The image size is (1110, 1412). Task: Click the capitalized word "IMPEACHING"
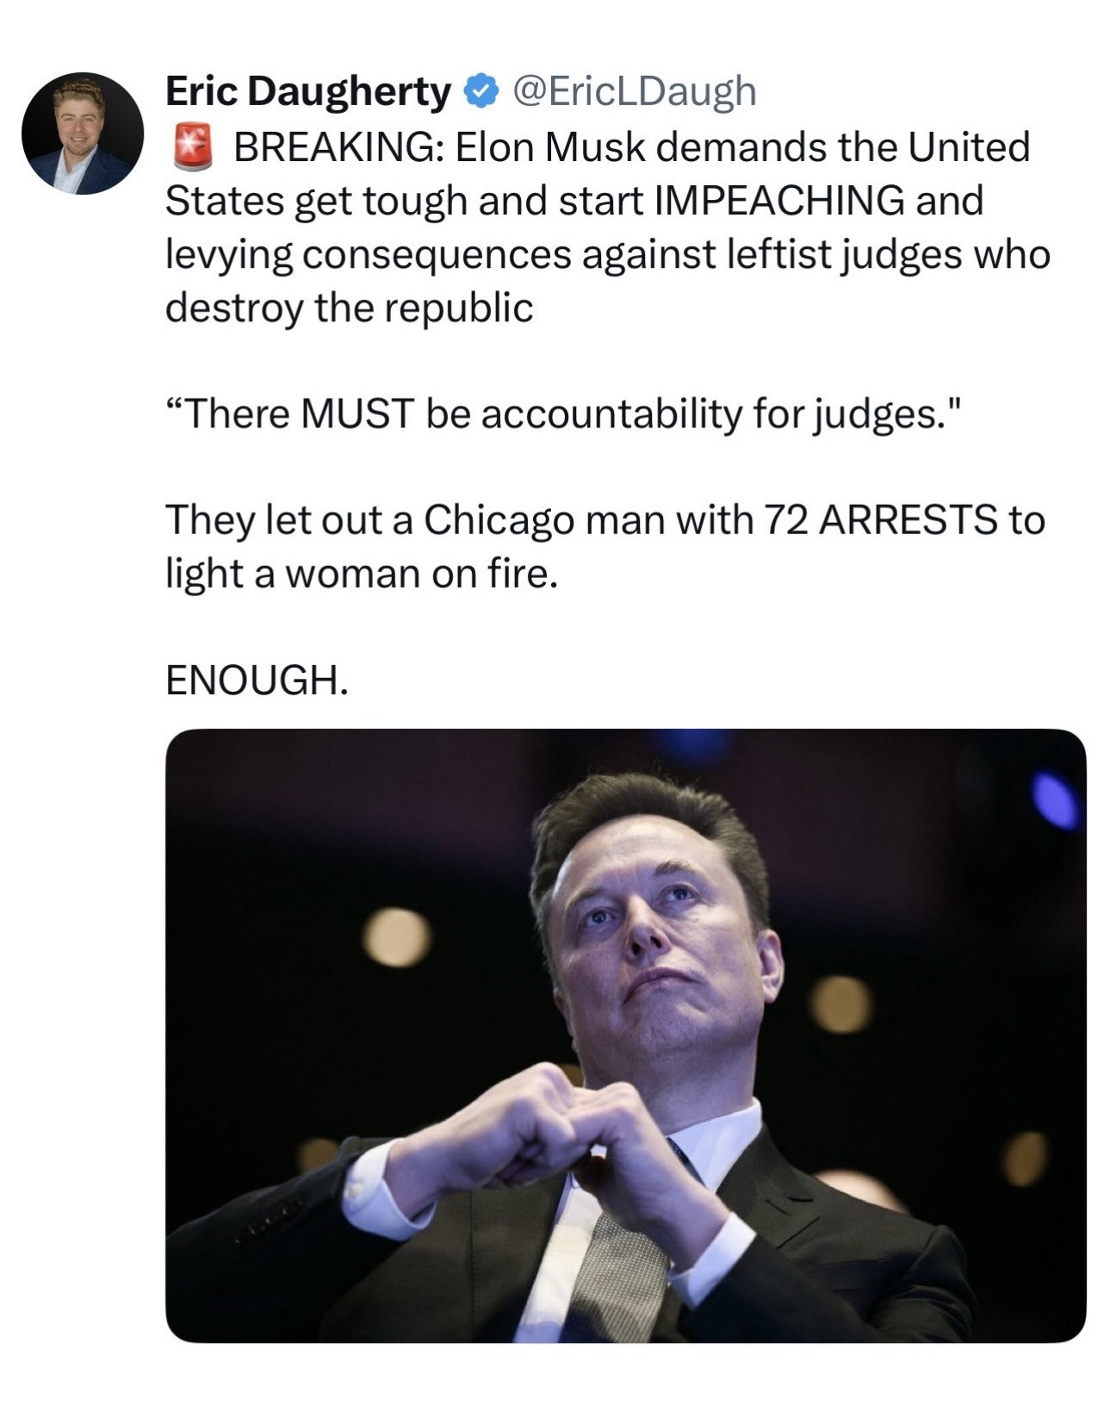pos(779,201)
